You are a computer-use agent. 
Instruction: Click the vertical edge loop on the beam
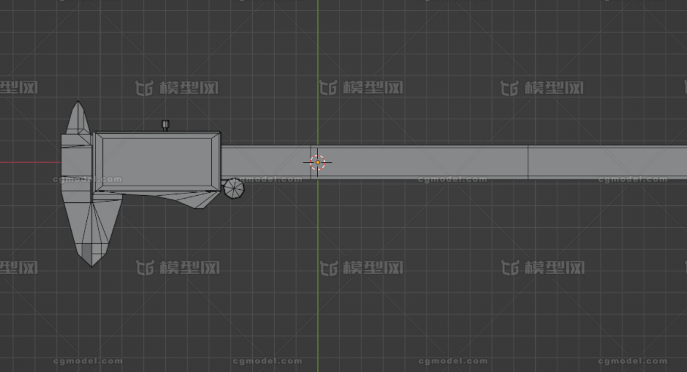528,162
